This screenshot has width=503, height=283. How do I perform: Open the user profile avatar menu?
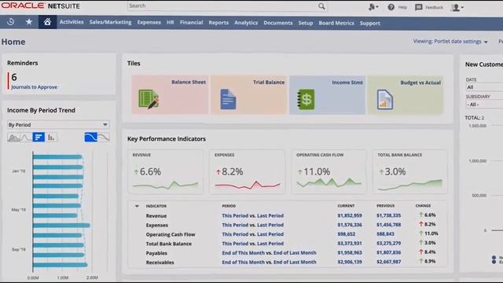(457, 7)
